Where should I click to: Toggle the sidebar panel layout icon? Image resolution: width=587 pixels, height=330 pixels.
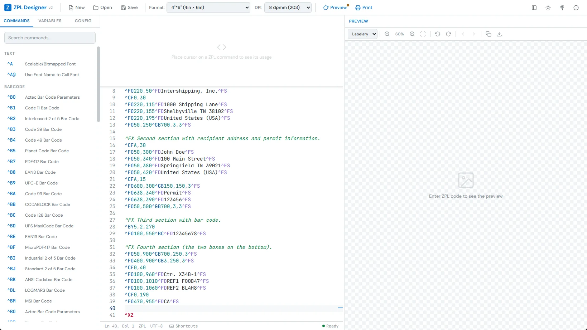534,8
